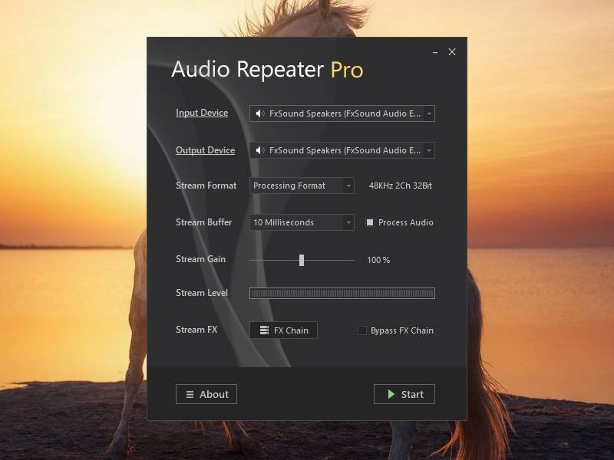The width and height of the screenshot is (614, 460).
Task: Open the FX Chain button
Action: [x=283, y=330]
